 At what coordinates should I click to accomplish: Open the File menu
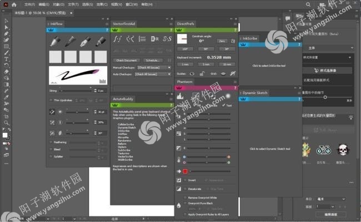(x=29, y=4)
